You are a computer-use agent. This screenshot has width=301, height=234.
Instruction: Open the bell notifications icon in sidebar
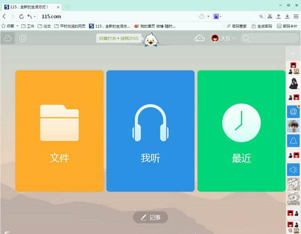pos(293,141)
